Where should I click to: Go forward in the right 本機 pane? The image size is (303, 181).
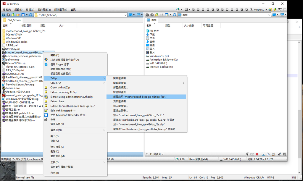(x=152, y=15)
